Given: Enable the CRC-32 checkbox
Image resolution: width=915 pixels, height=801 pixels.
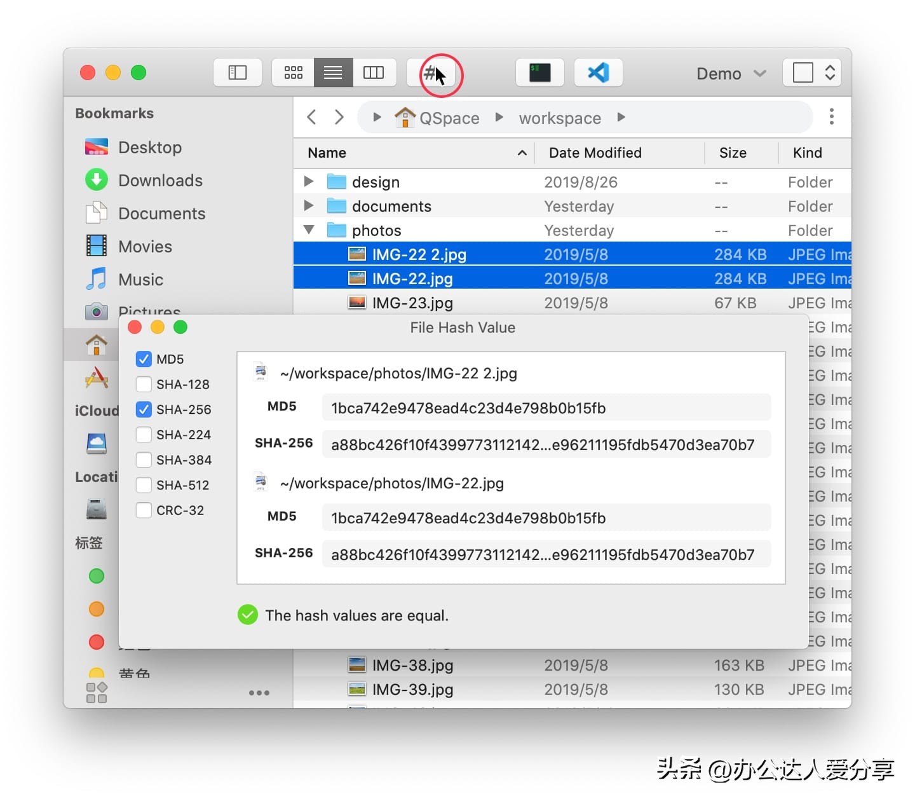Looking at the screenshot, I should [144, 510].
